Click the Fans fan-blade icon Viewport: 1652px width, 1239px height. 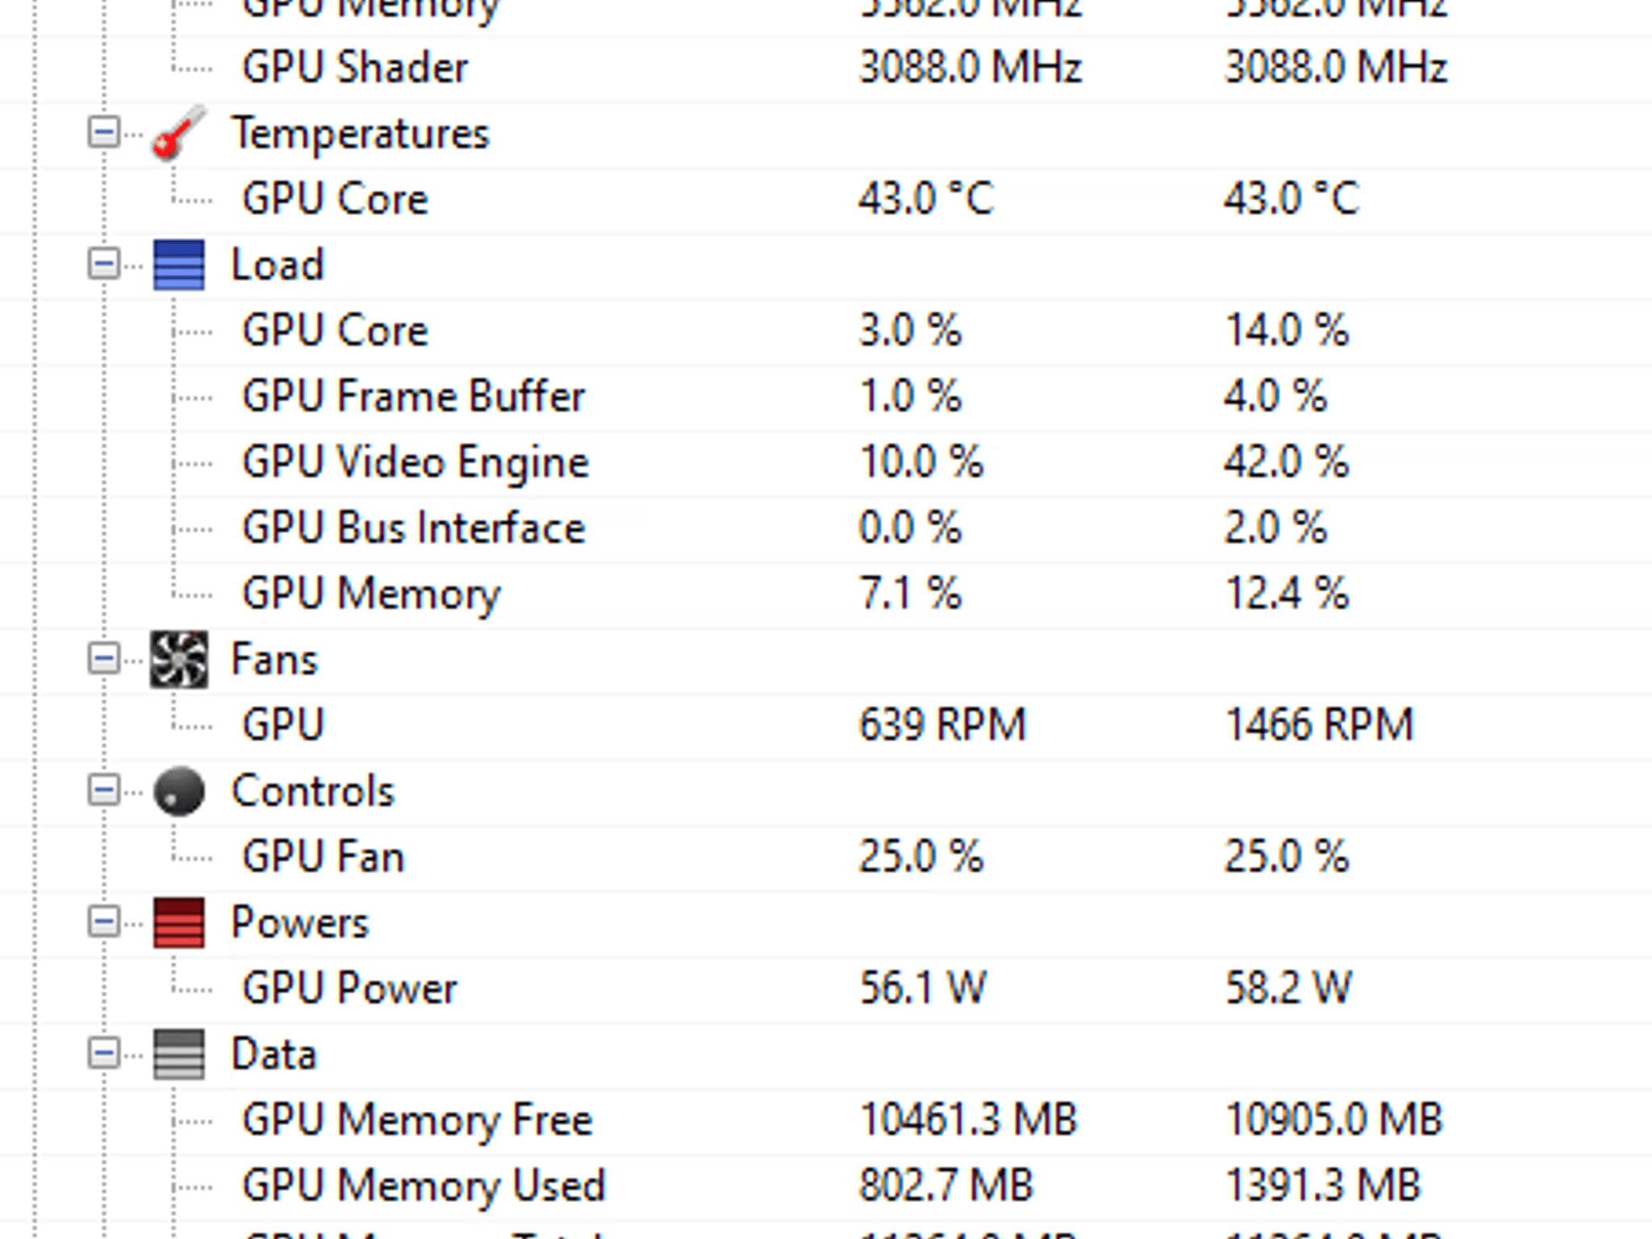pyautogui.click(x=179, y=660)
